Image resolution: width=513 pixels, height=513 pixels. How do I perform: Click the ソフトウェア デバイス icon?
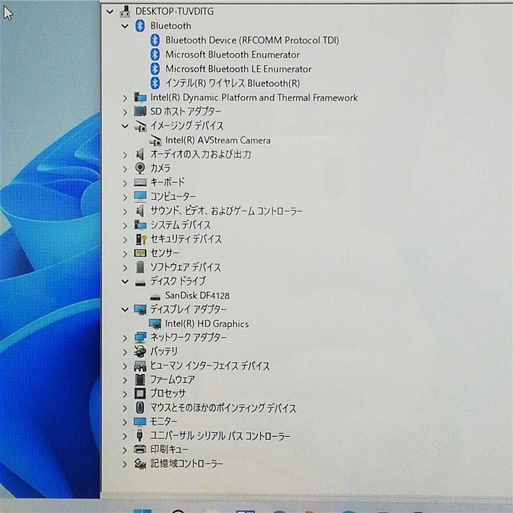coord(140,267)
